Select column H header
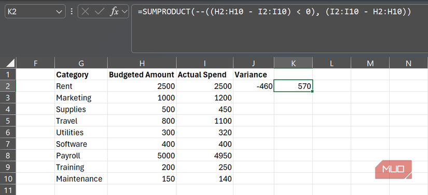The width and height of the screenshot is (428, 195). (142, 63)
